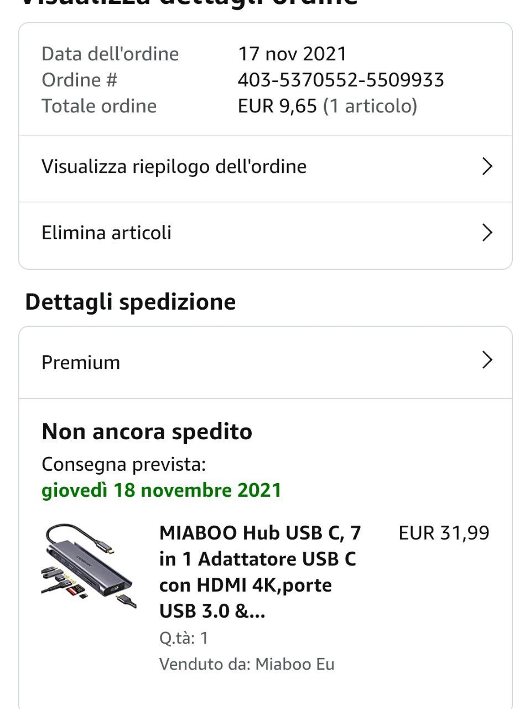Tap the Consegna prevista label
The width and height of the screenshot is (530, 709).
[123, 464]
